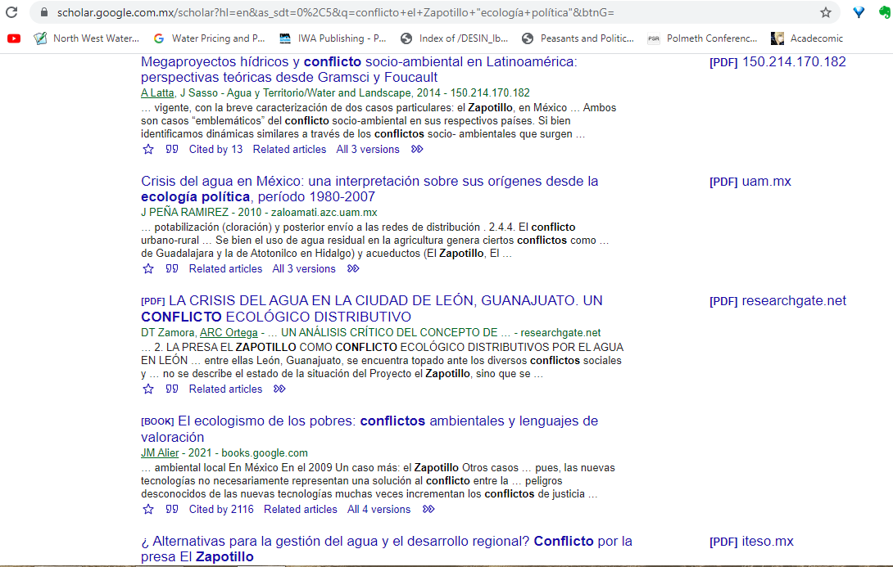
Task: Open Related articles for Crisis del agua
Action: coord(225,269)
